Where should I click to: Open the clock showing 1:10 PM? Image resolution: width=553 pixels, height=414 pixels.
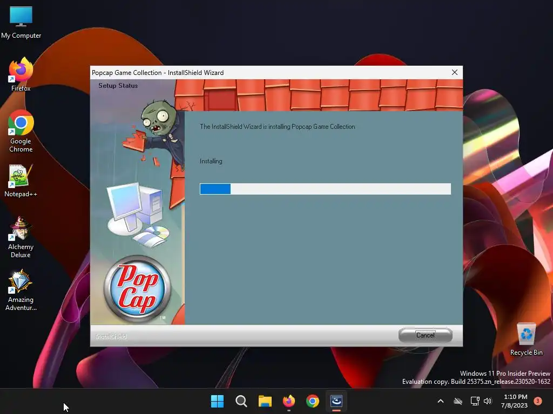pos(515,401)
